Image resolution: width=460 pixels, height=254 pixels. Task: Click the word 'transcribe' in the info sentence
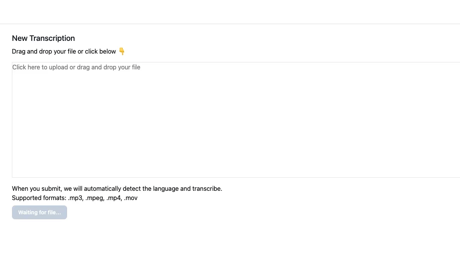(x=207, y=188)
